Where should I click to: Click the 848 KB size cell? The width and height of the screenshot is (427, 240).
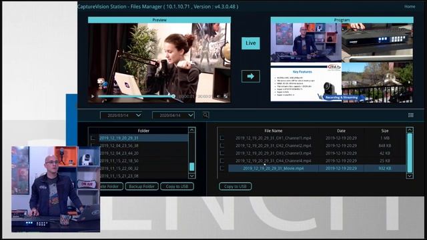[x=385, y=145]
